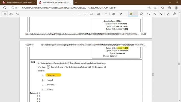Open the user profile avatar

176,8
